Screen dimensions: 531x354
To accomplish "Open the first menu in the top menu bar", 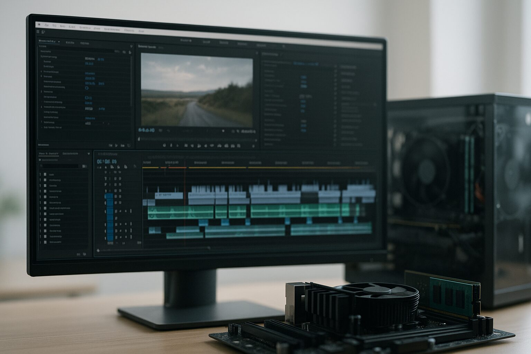I will pos(38,25).
